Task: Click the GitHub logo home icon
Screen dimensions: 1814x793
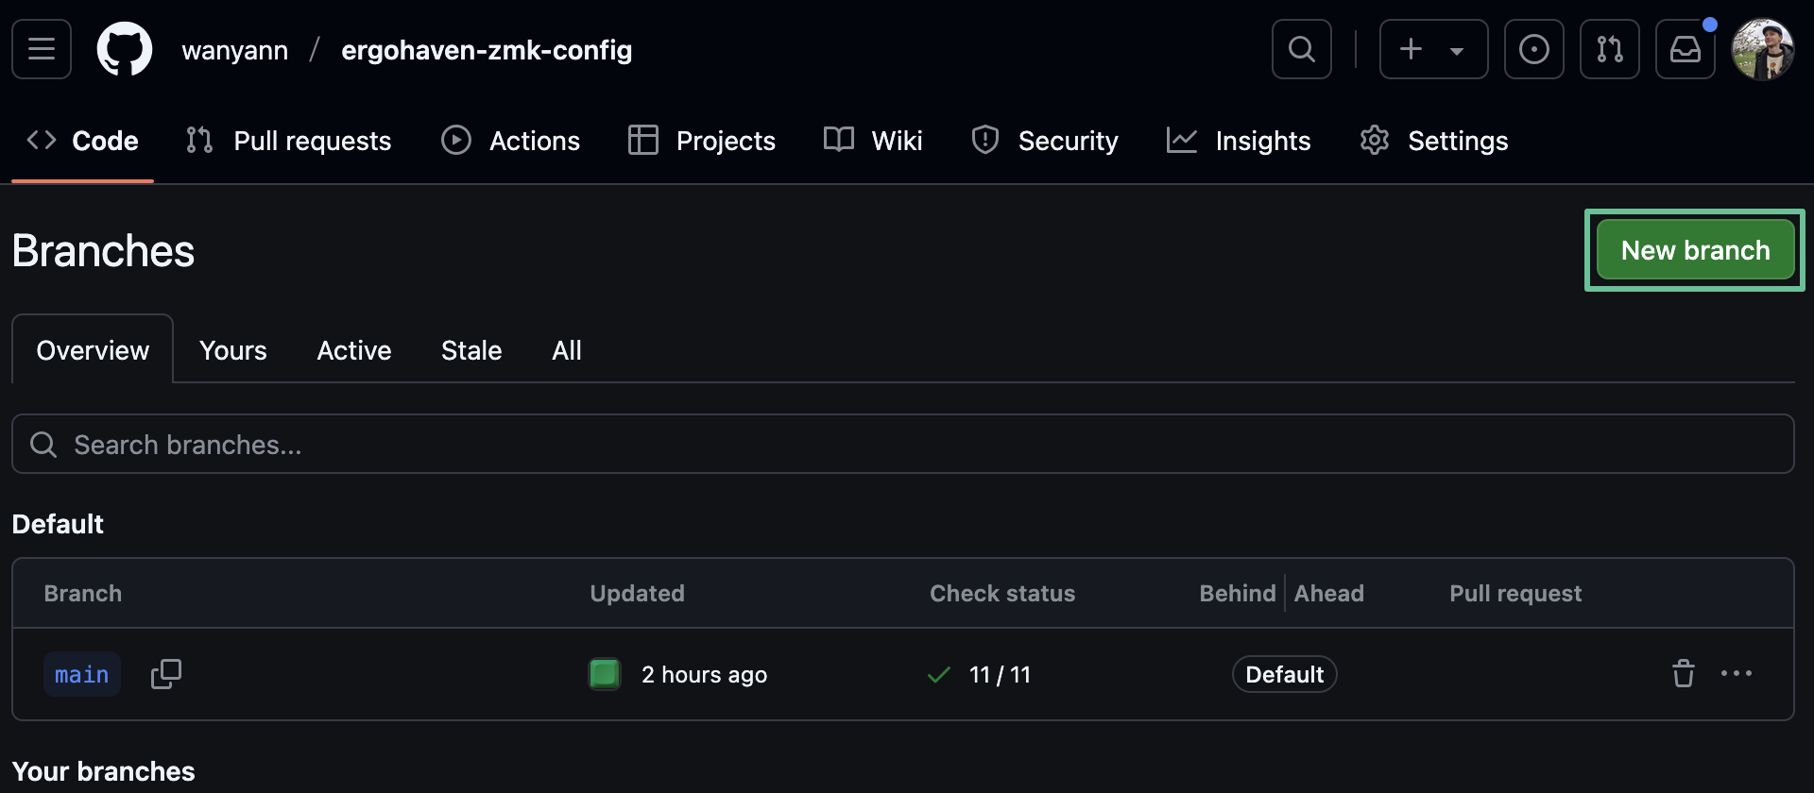Action: [x=125, y=49]
